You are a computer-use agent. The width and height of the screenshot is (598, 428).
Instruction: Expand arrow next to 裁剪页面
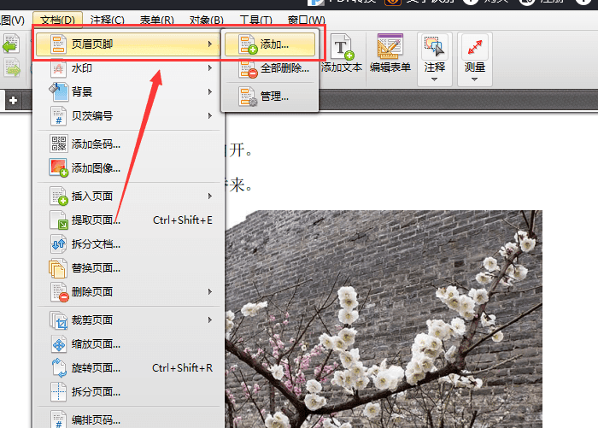coord(210,320)
